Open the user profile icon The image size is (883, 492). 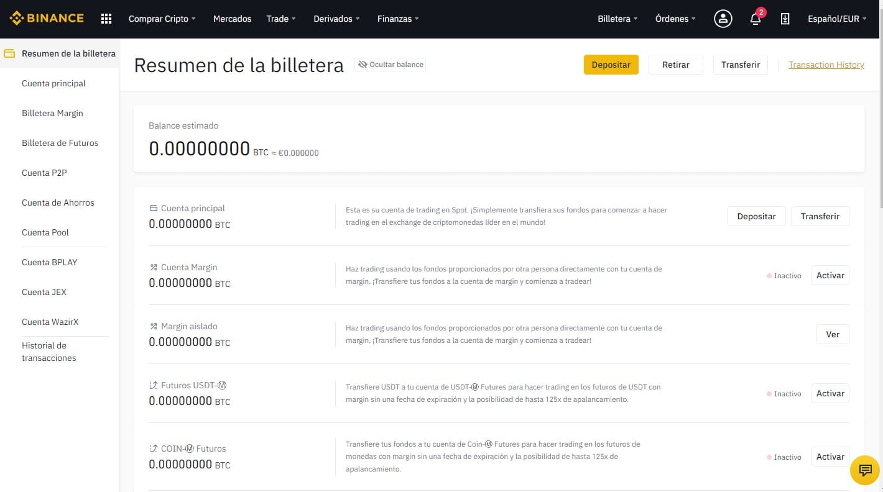[723, 19]
